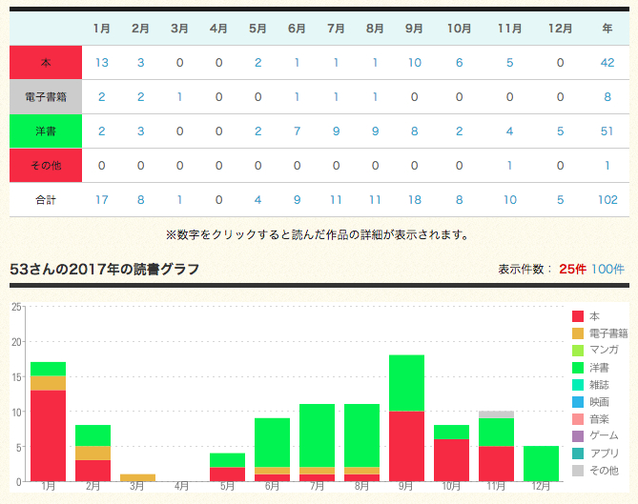Click the その他 row header cell

pyautogui.click(x=46, y=166)
